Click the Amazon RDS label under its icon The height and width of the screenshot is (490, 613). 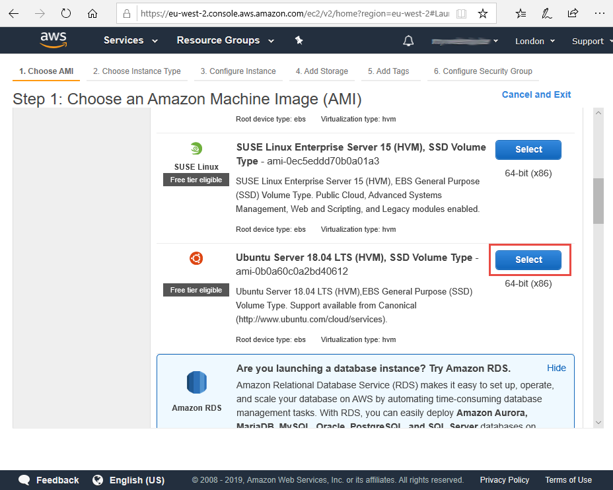tap(197, 408)
